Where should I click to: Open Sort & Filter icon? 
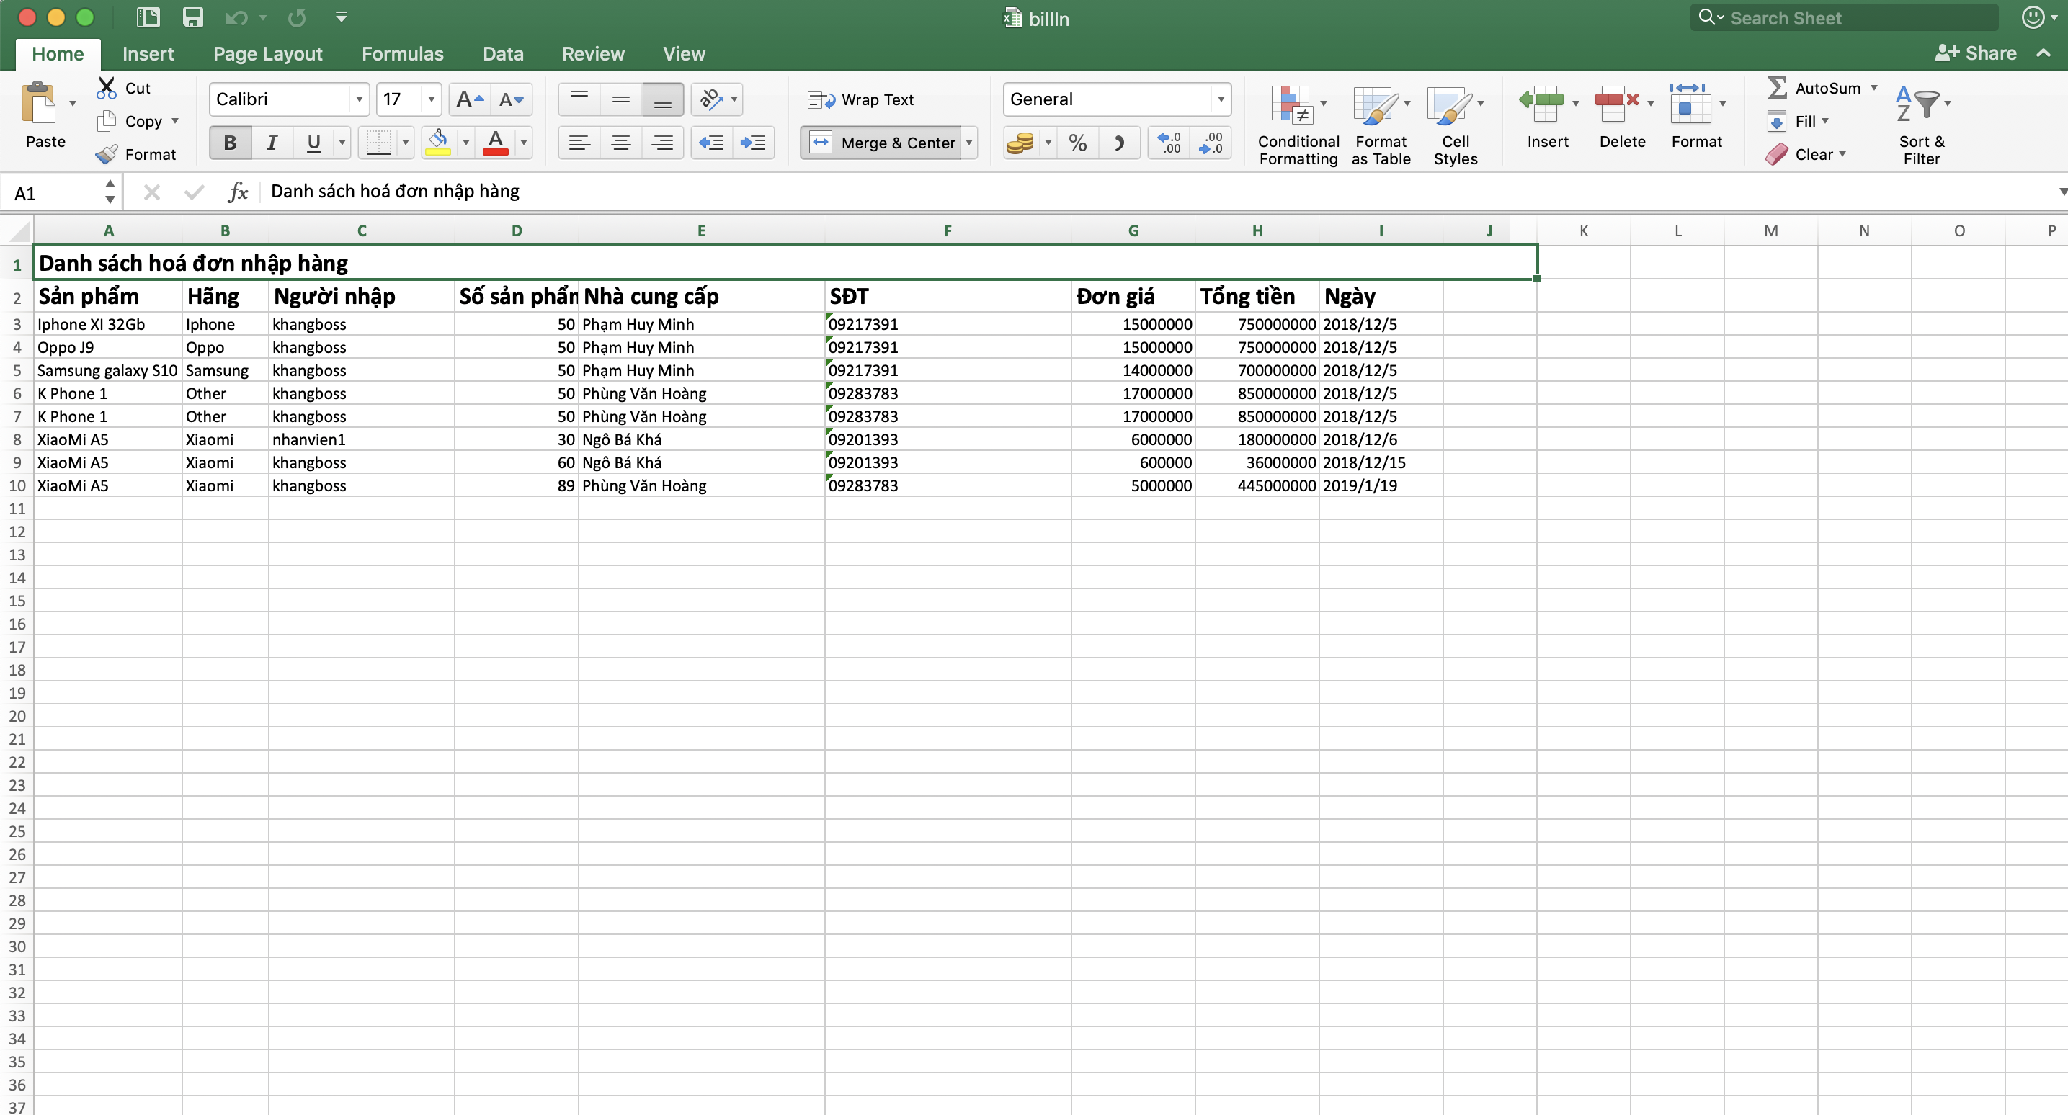tap(1918, 104)
